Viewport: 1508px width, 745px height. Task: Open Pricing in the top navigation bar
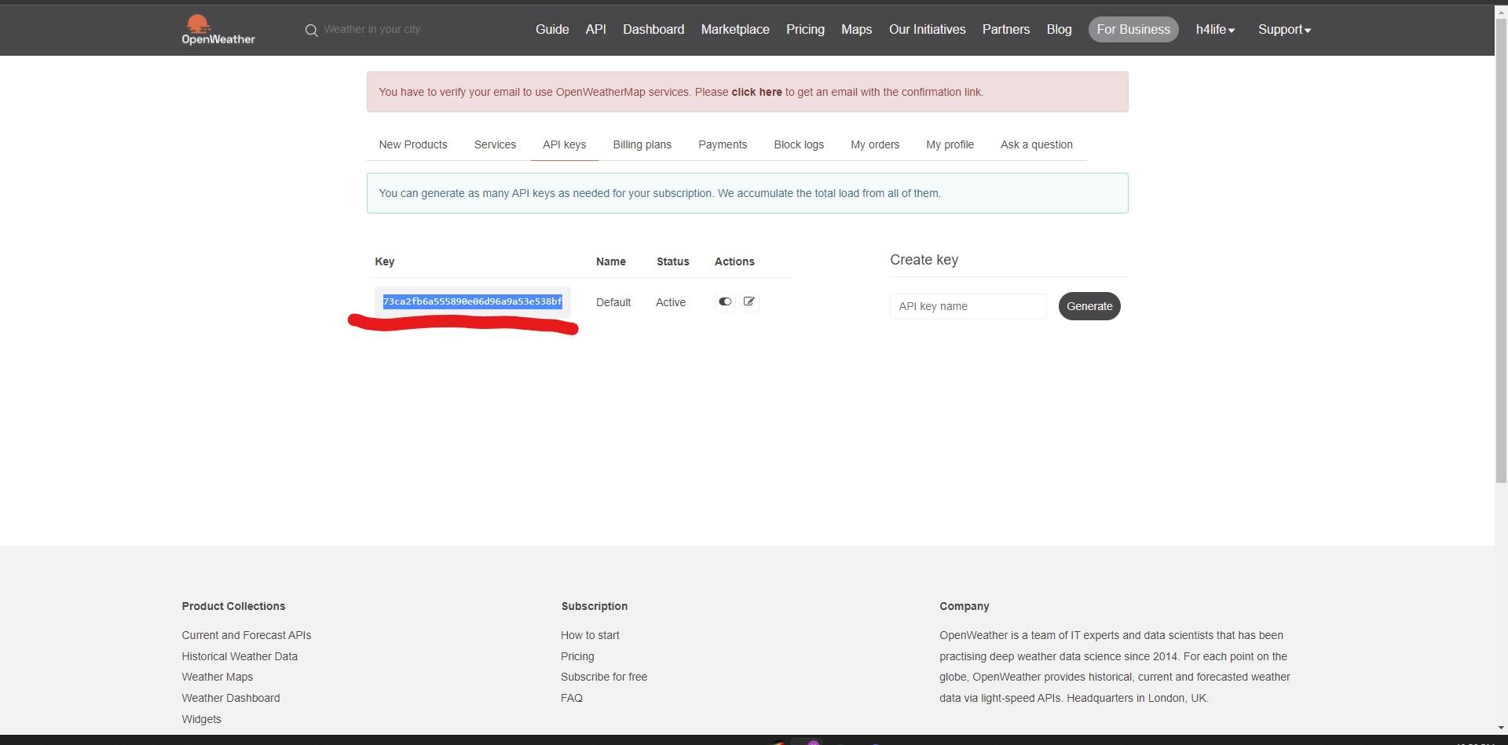coord(805,30)
